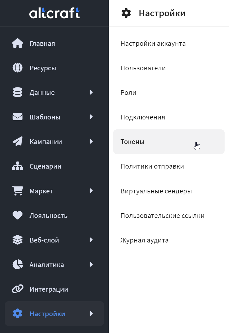Click the altcraft logo
This screenshot has width=229, height=333.
54,13
